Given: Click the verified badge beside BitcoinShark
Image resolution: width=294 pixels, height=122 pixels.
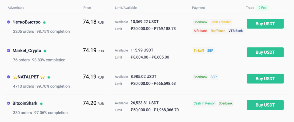Looking at the screenshot, I should click(9, 103).
